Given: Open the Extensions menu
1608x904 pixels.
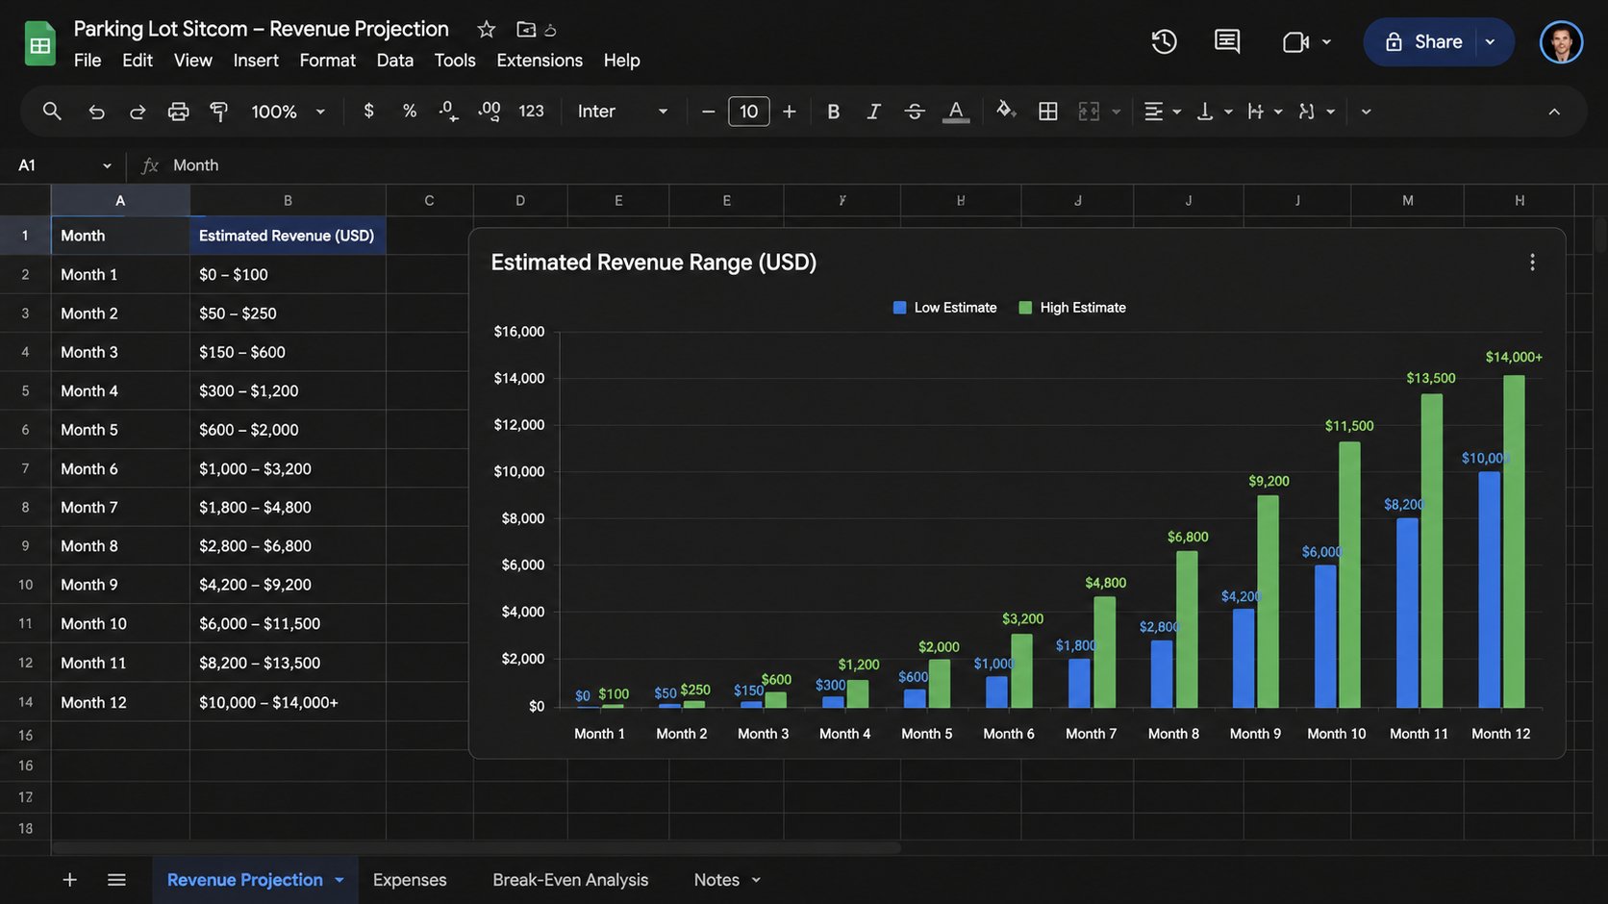Looking at the screenshot, I should [x=540, y=60].
